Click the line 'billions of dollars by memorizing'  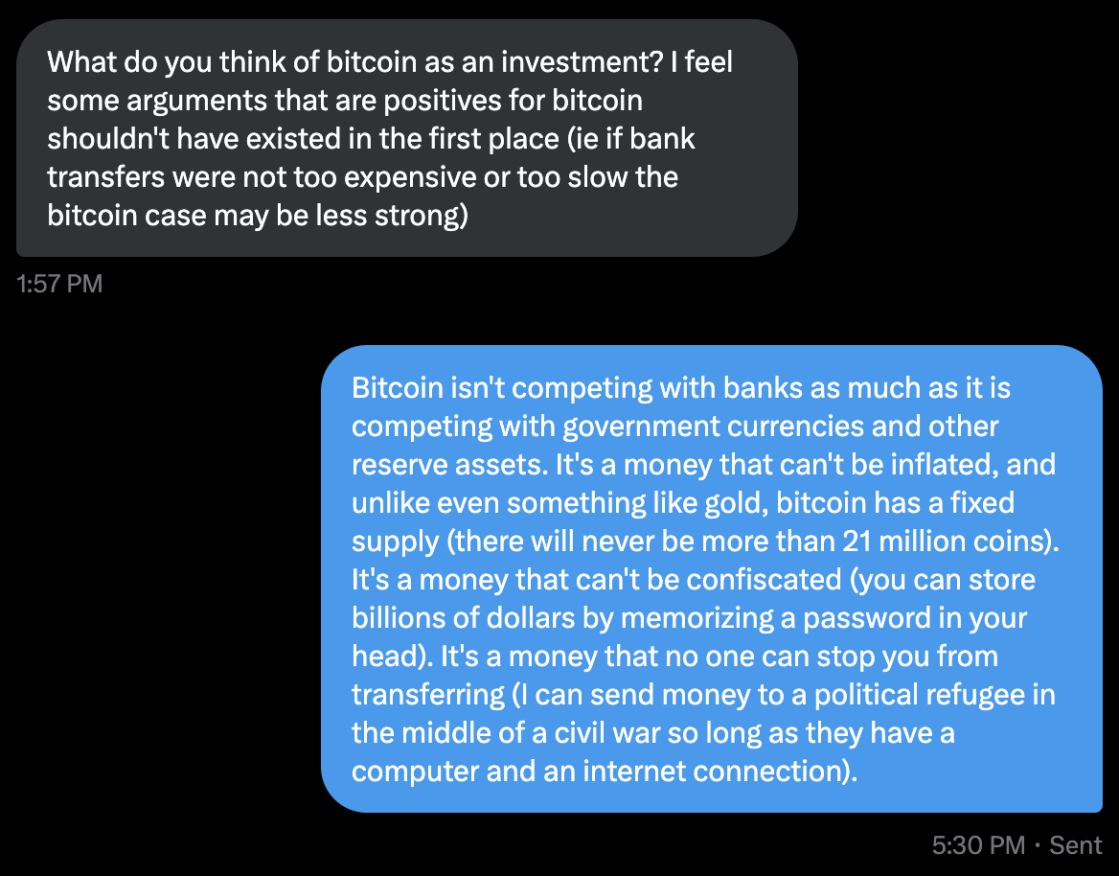pyautogui.click(x=689, y=618)
